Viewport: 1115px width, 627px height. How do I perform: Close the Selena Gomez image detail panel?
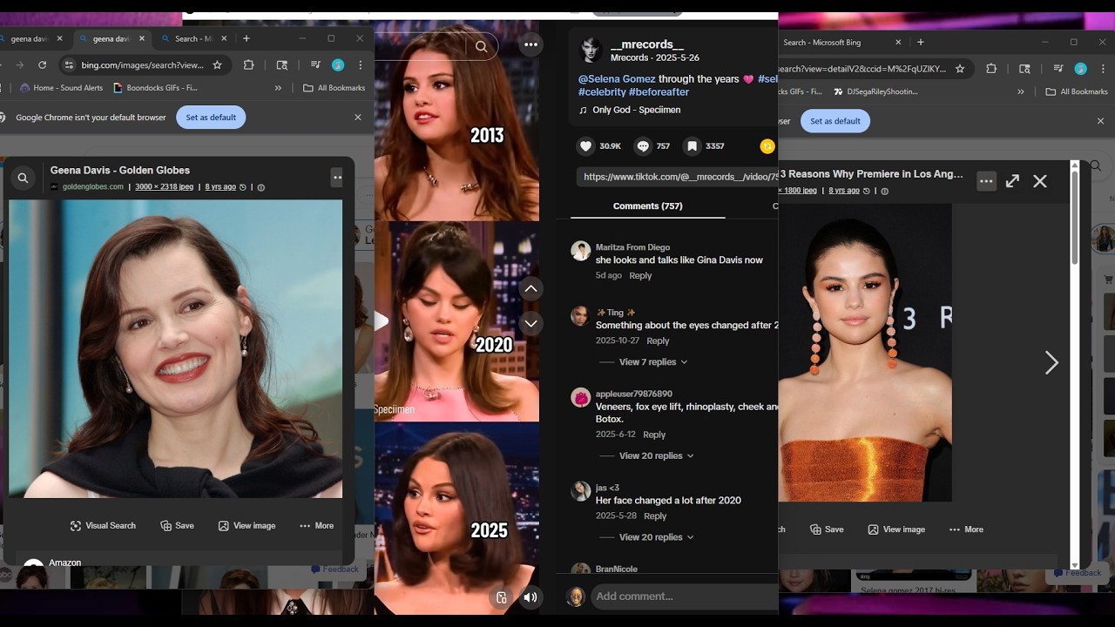click(x=1040, y=181)
